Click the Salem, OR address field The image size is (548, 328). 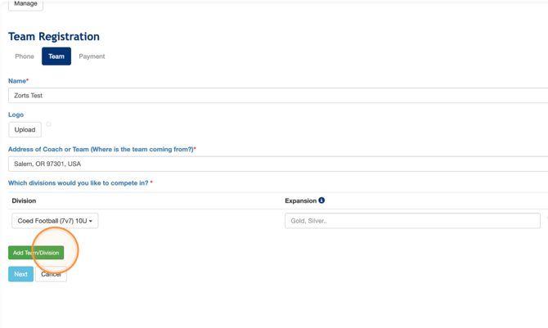coord(278,164)
